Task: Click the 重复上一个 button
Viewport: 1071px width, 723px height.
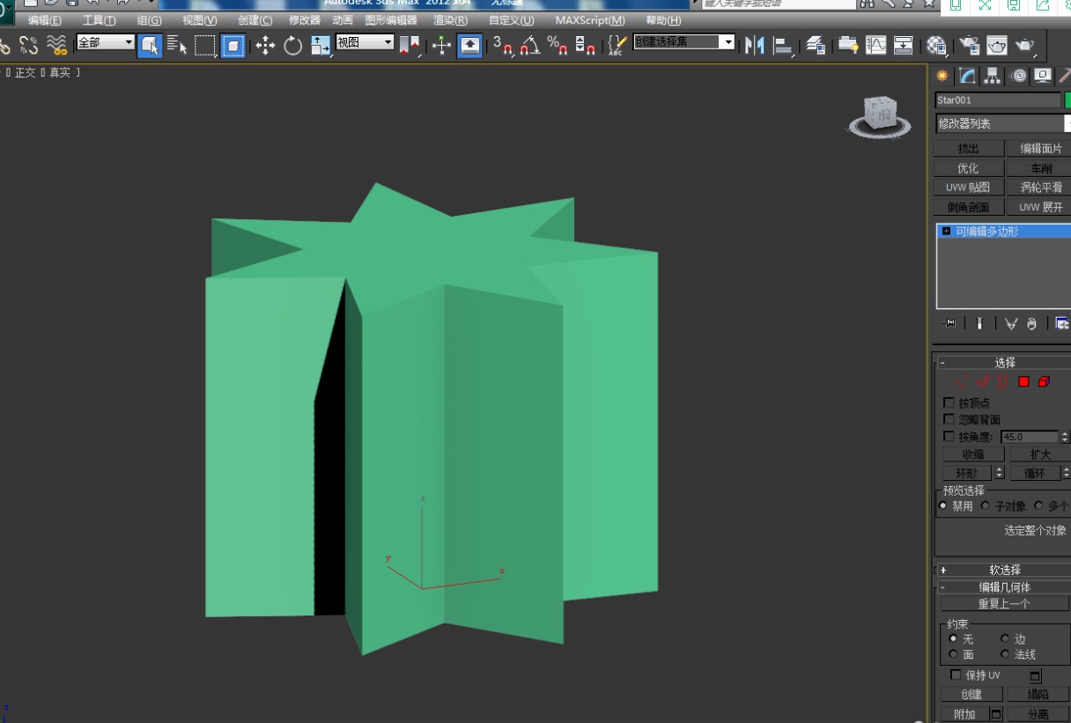Action: (1004, 604)
